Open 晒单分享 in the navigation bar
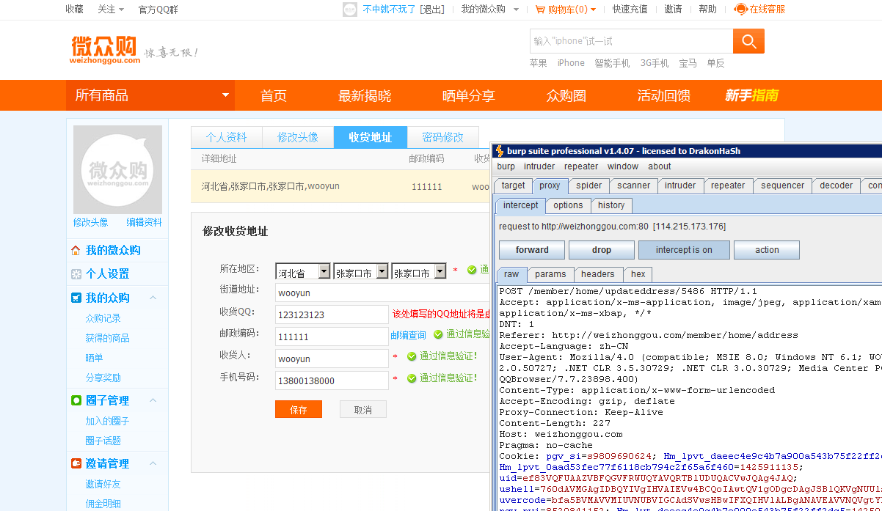Viewport: 882px width, 511px height. (469, 96)
